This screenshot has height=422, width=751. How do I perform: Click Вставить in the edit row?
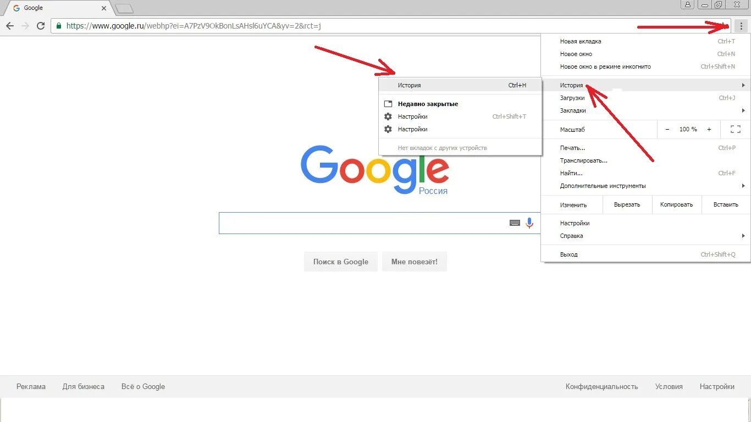[726, 204]
